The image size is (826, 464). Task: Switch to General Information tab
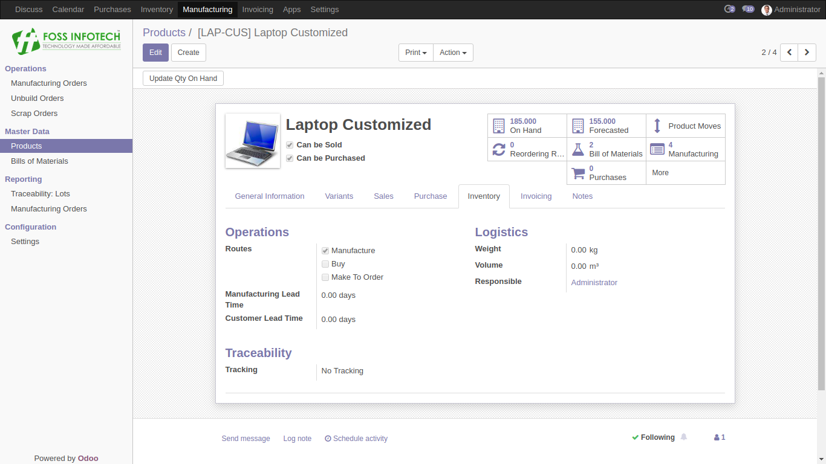(x=270, y=196)
